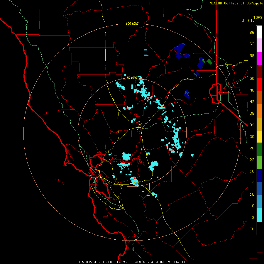Viewport: 264px width, 264px height.
Task: Click legend value 58
Action: pos(252,55)
